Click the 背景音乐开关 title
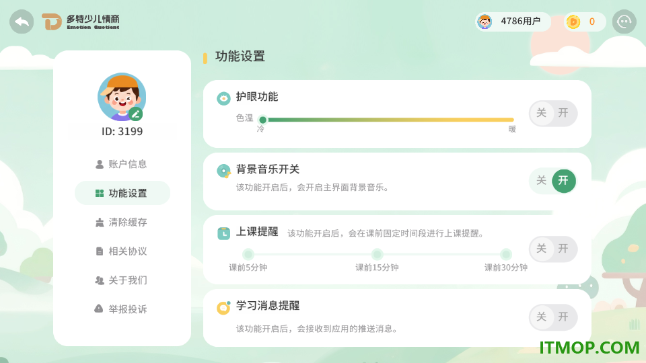646x363 pixels. 268,169
